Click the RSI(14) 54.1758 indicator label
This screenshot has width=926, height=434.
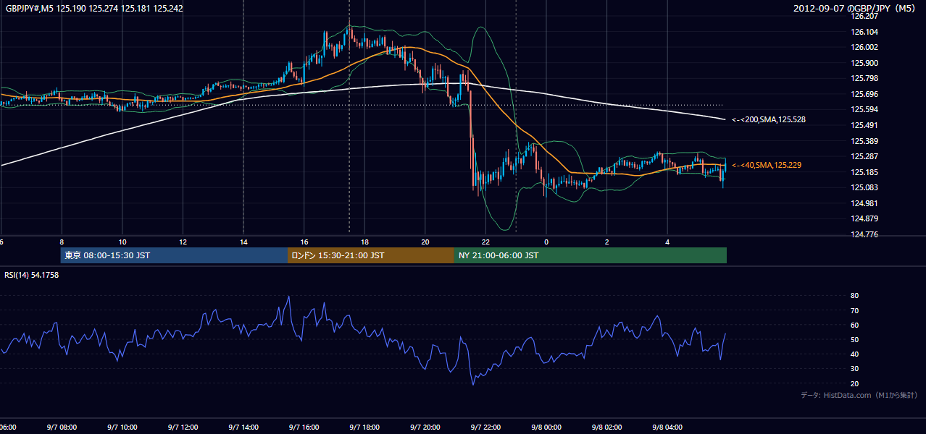(x=32, y=275)
